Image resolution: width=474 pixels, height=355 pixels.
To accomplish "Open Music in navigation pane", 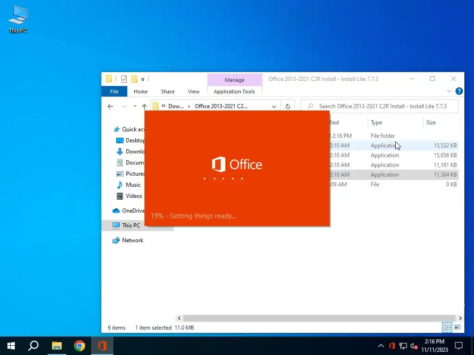I will coord(129,185).
